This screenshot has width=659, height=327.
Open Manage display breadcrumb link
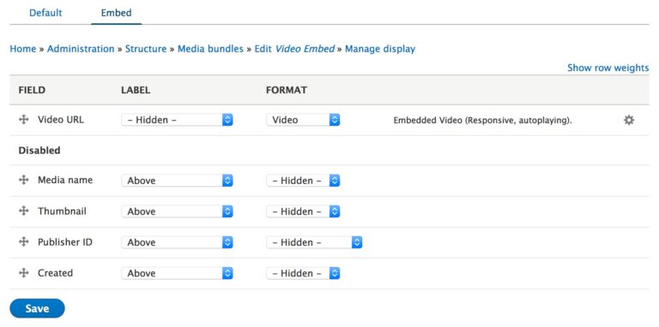pyautogui.click(x=380, y=49)
